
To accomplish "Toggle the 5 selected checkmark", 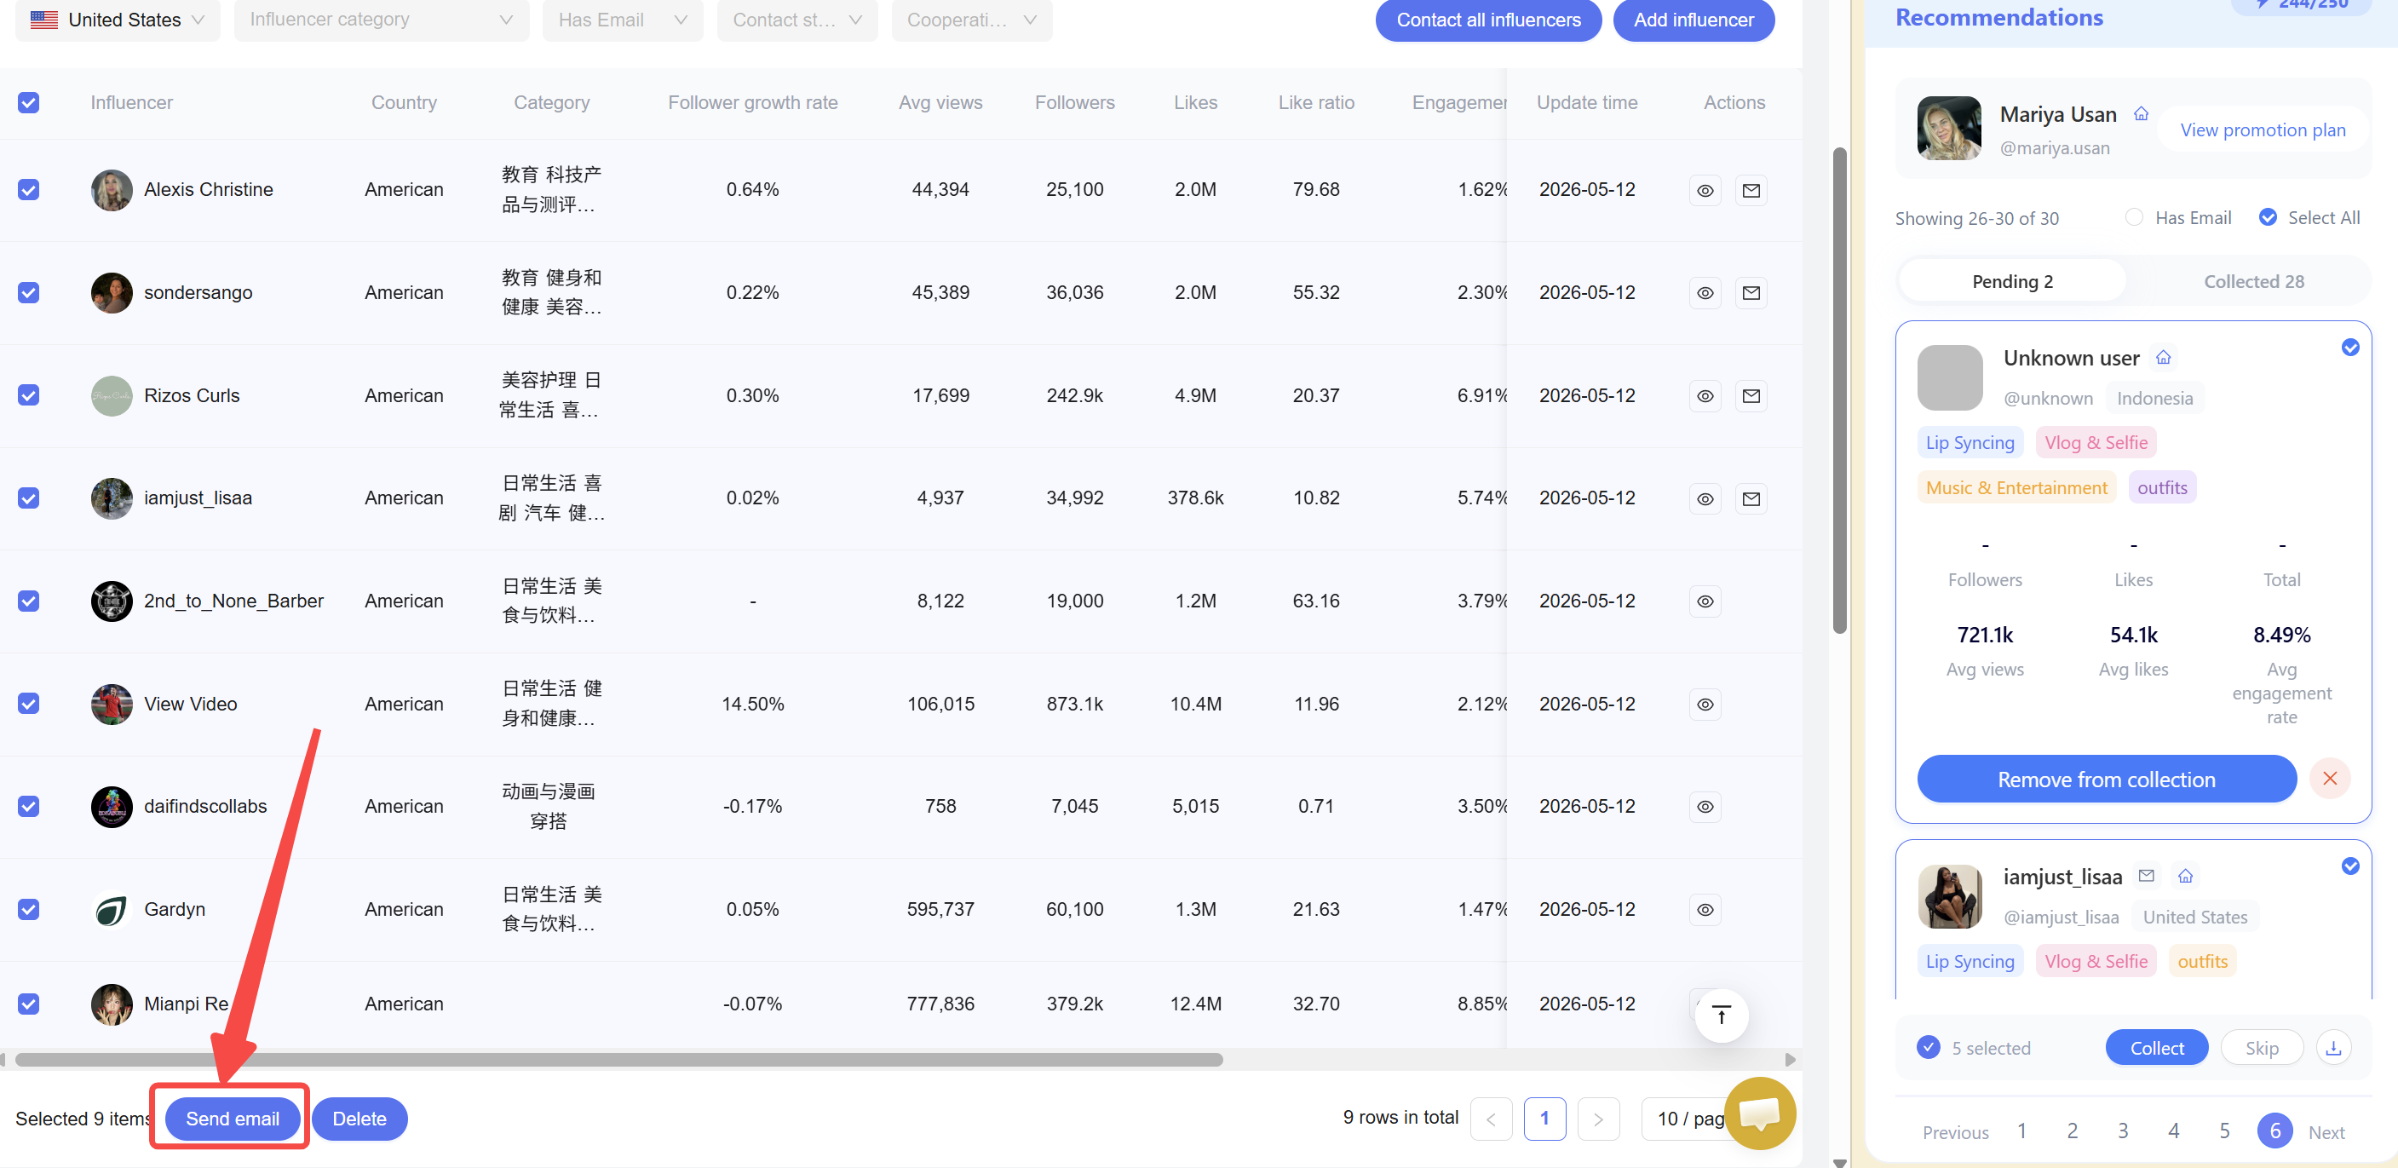I will click(1929, 1047).
